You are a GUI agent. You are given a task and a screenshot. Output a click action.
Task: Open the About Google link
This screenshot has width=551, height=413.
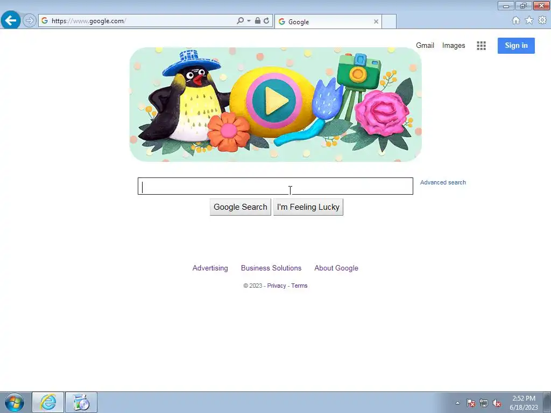click(336, 268)
